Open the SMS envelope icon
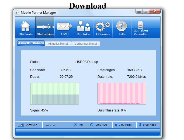 (x=65, y=26)
